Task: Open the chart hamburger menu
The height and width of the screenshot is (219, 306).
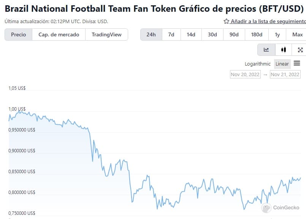Action: [297, 63]
